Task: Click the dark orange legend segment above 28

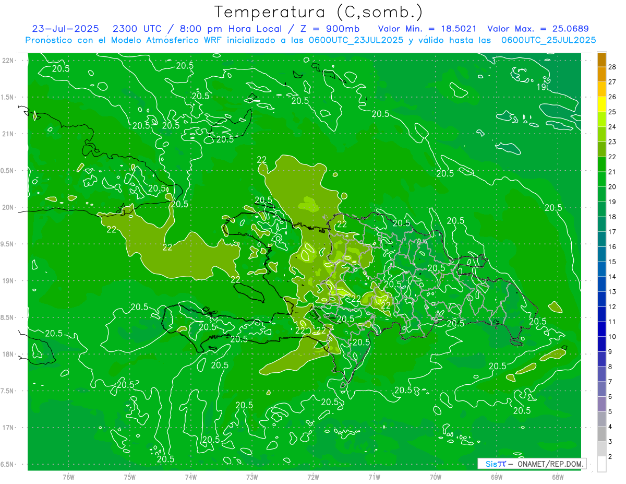Action: (x=601, y=60)
